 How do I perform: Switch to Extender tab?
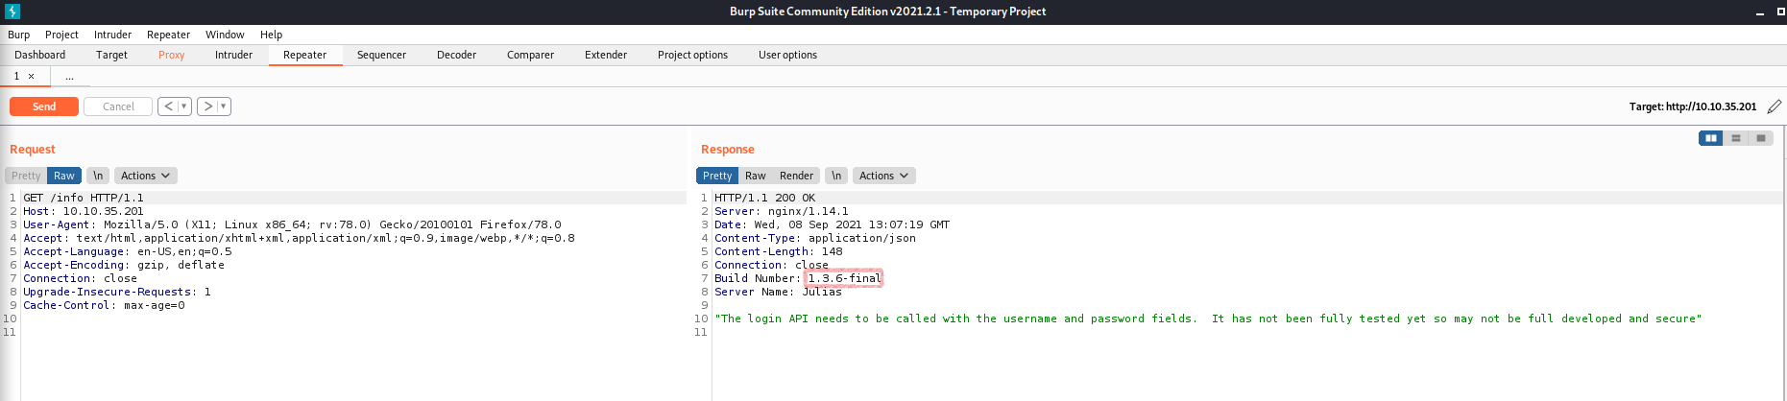pyautogui.click(x=606, y=55)
